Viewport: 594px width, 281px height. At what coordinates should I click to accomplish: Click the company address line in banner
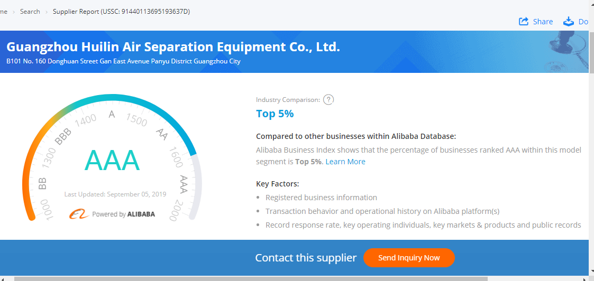[123, 61]
